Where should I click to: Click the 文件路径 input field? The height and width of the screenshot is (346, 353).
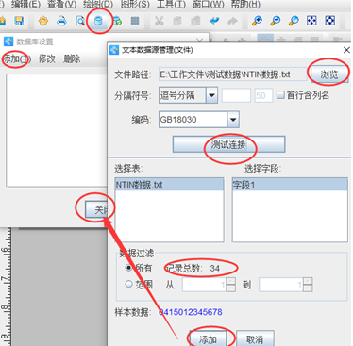click(x=232, y=74)
